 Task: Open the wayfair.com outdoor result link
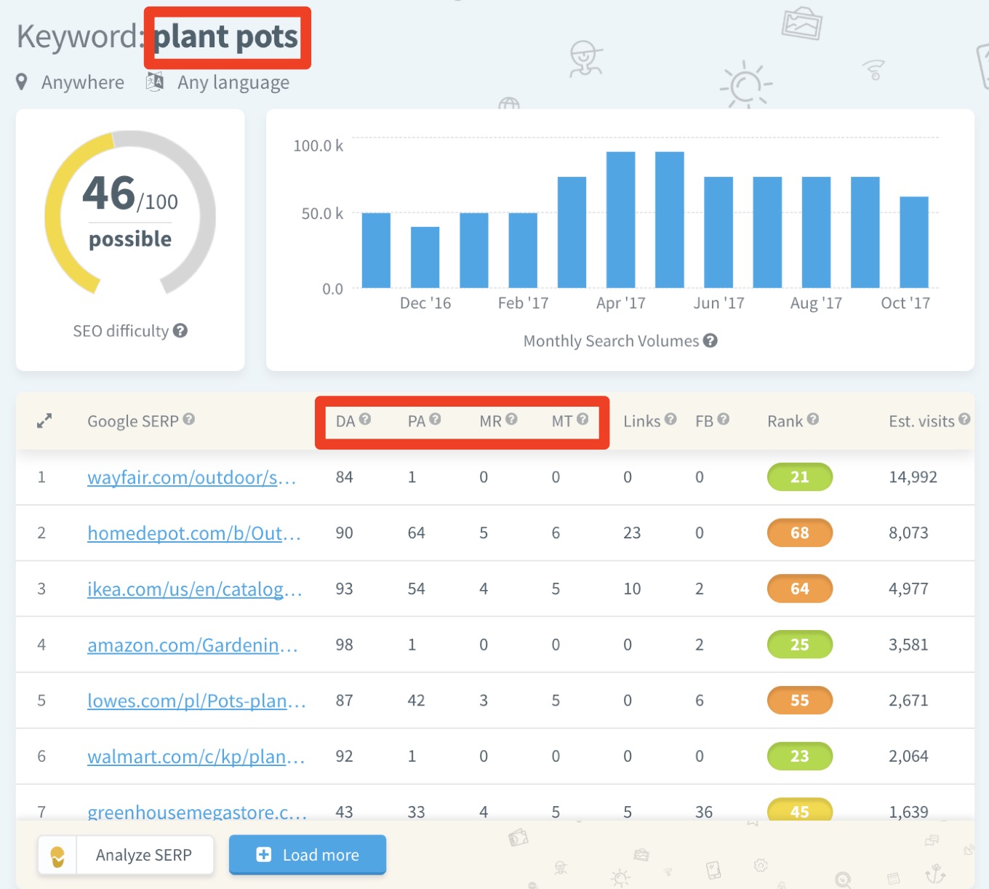coord(191,477)
